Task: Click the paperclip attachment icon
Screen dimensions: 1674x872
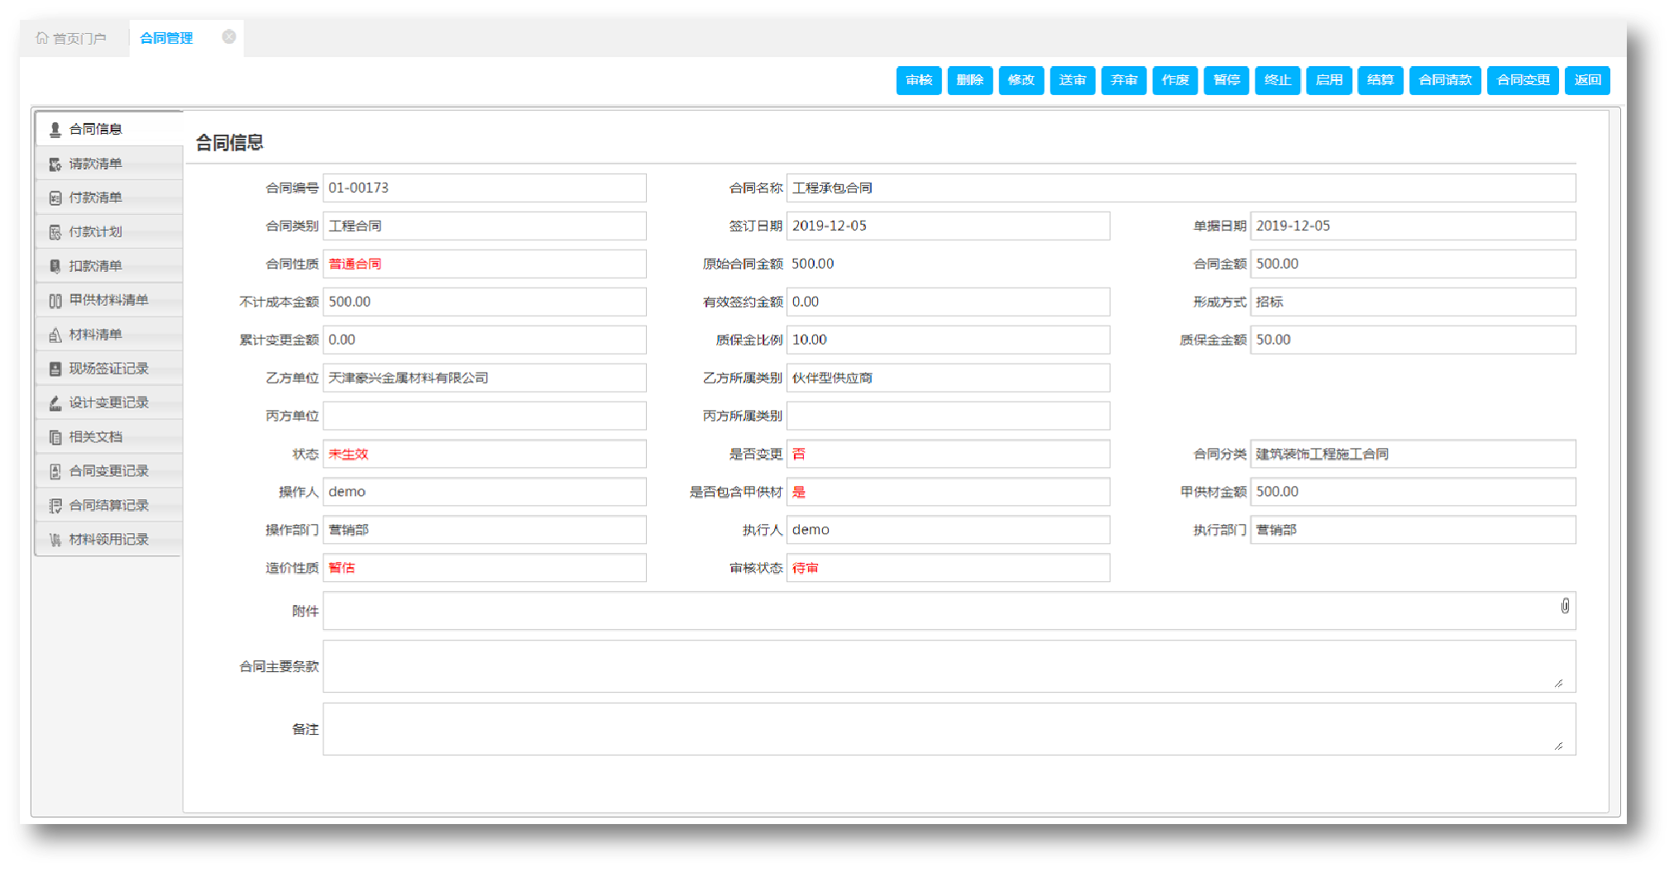Action: point(1565,607)
